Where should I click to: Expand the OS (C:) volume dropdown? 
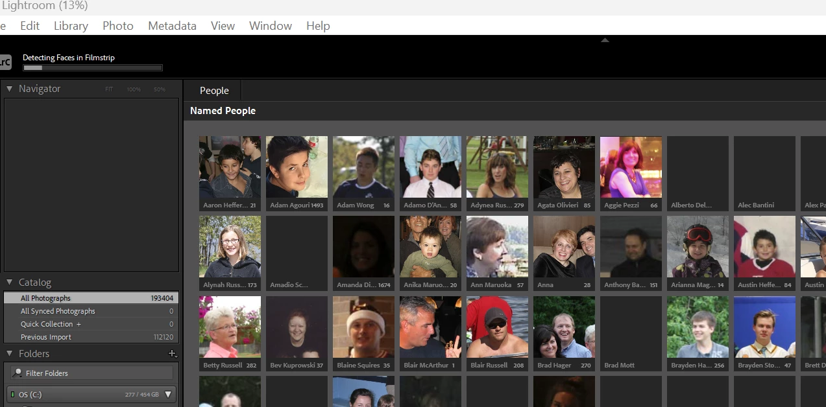(x=168, y=394)
